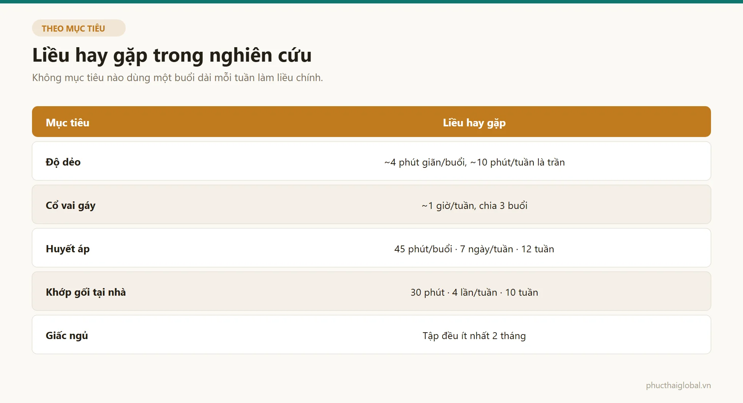Select the heading 'Liều hay gặp trong nghiên cứu'
The height and width of the screenshot is (403, 743).
click(x=172, y=55)
